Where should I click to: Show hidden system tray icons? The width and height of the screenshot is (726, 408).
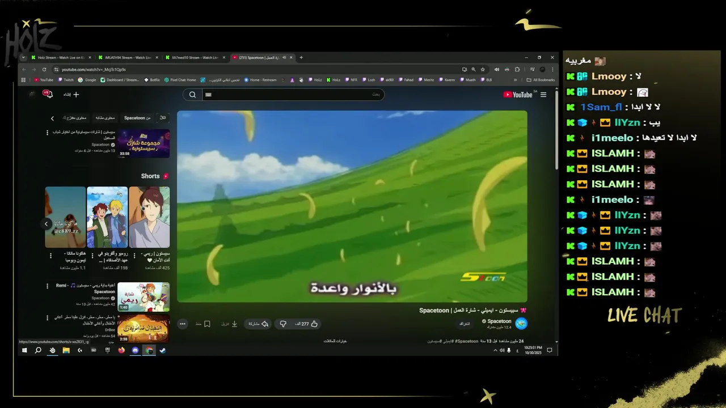pyautogui.click(x=495, y=350)
